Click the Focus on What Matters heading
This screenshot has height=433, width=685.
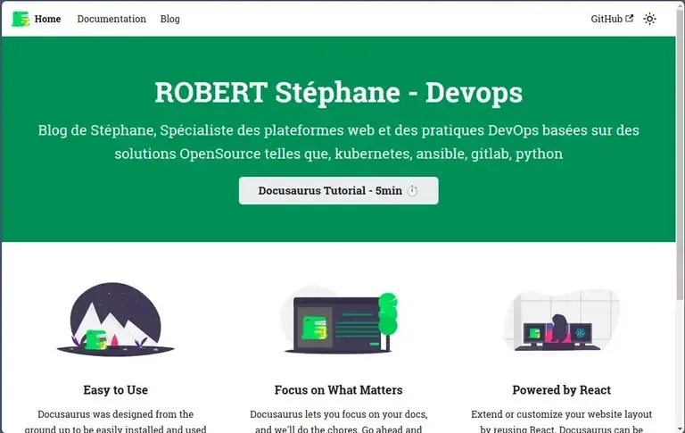click(339, 389)
